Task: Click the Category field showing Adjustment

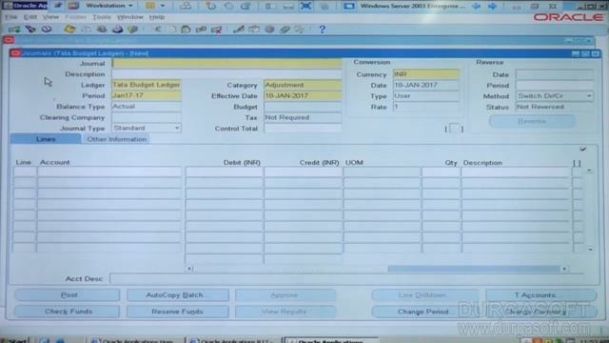Action: [x=303, y=85]
